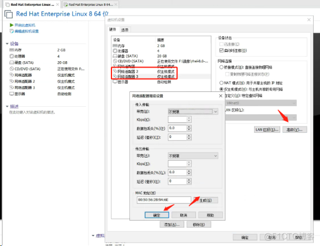
Task: Open Help in advanced settings dialog
Action: point(210,215)
